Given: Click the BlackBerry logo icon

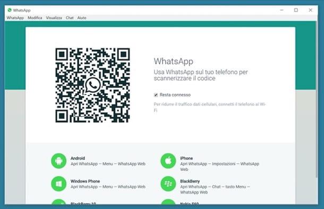Looking at the screenshot, I should [168, 184].
